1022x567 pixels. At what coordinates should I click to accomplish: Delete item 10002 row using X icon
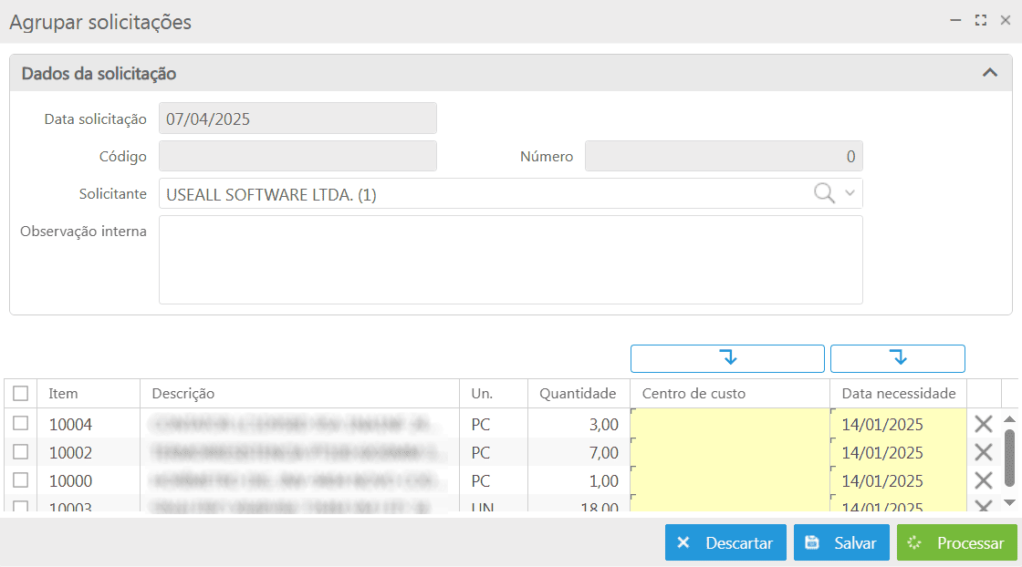coord(983,452)
